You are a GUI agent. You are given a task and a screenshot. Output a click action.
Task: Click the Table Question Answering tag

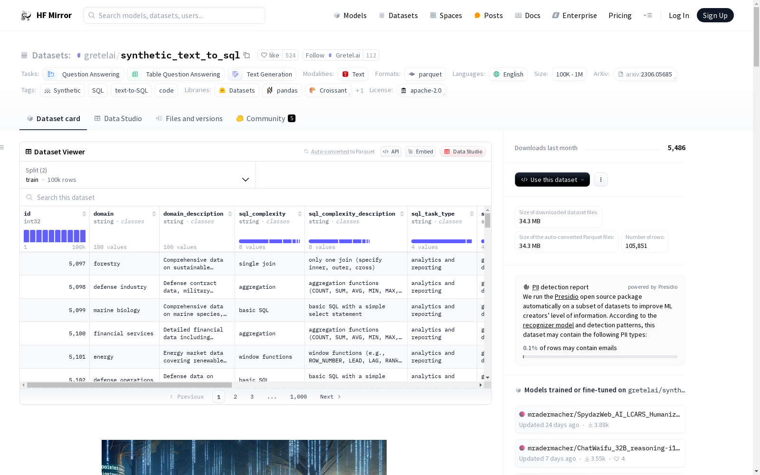(x=176, y=74)
